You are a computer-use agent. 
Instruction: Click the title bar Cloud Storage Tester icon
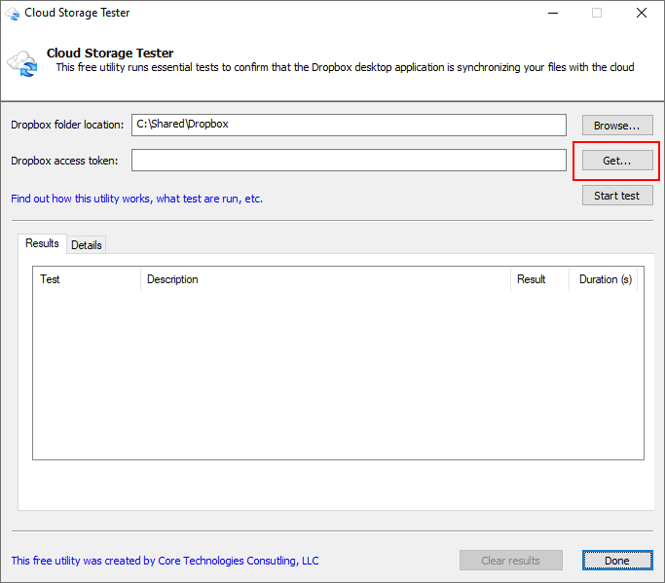pyautogui.click(x=13, y=14)
